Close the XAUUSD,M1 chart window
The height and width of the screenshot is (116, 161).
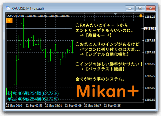[151, 8]
